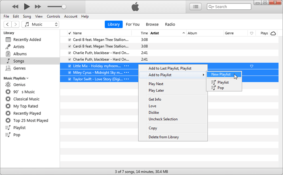Open the Up Next list view button
Image resolution: width=283 pixels, height=175 pixels.
coord(195,7)
